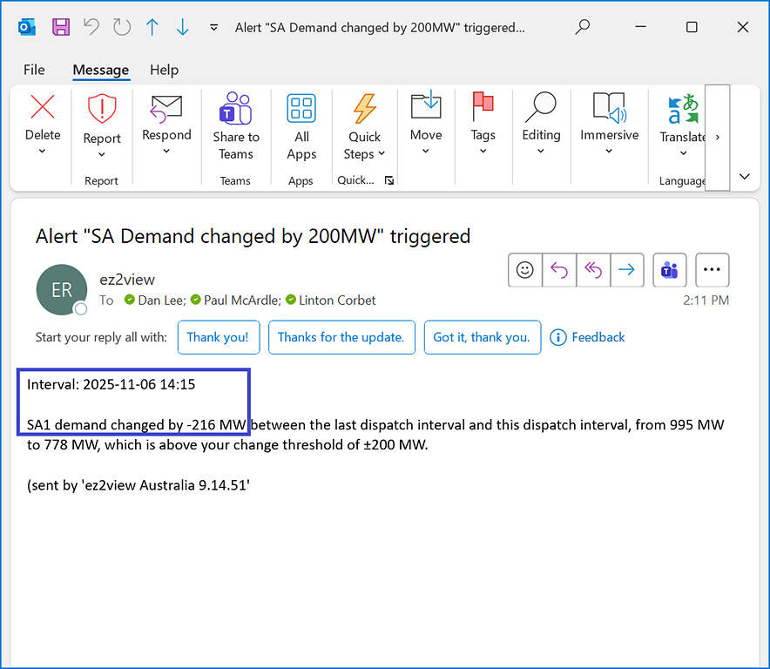
Task: Open the File menu
Action: [34, 70]
